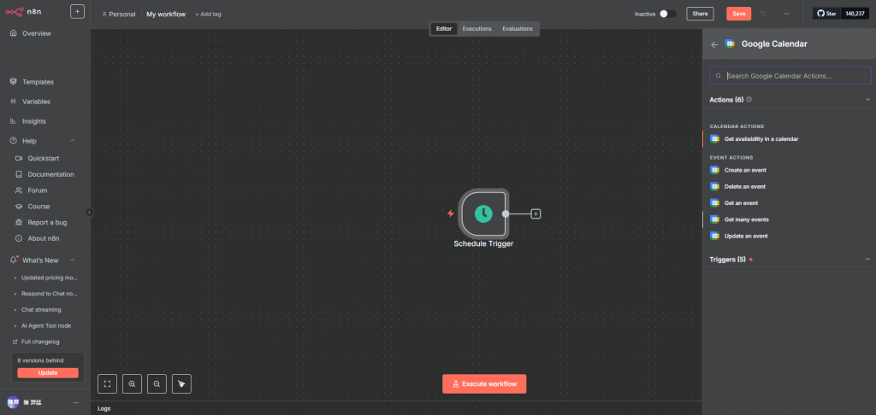The image size is (876, 415).
Task: Click the plus connector after Schedule Trigger
Action: [x=536, y=213]
